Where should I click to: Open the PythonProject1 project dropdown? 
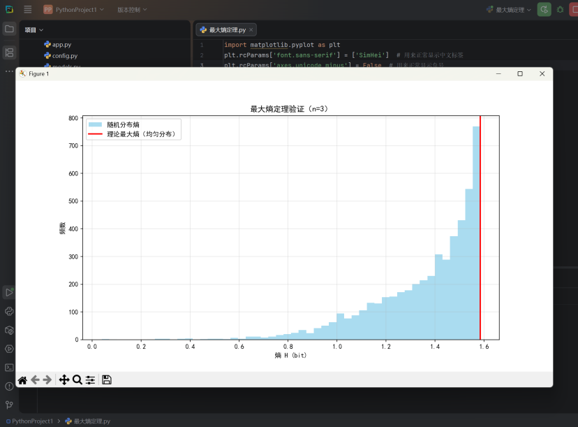(74, 10)
